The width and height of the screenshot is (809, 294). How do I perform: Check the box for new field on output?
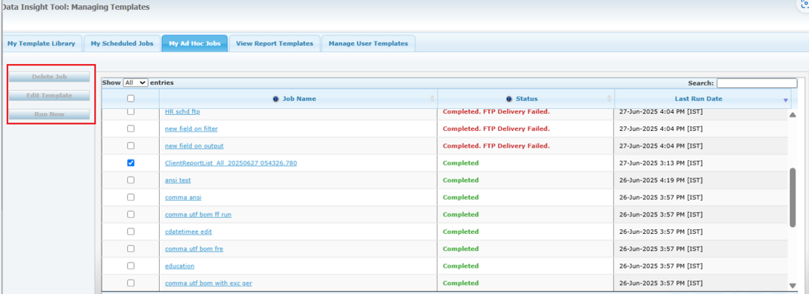[130, 146]
